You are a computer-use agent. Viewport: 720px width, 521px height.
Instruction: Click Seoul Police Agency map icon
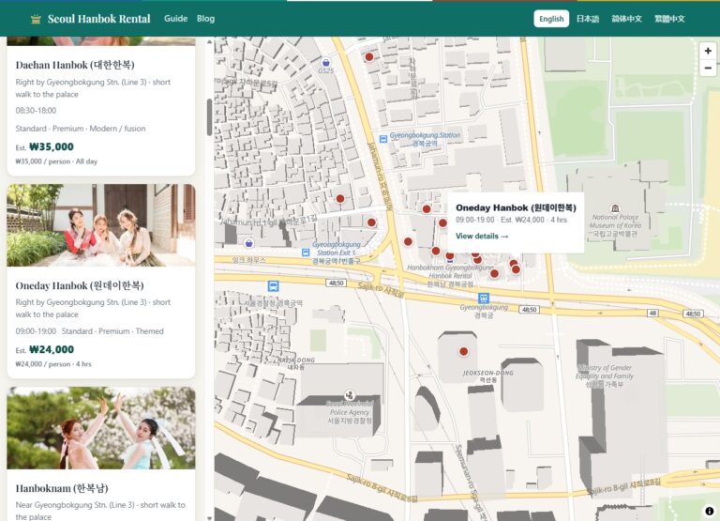click(350, 395)
